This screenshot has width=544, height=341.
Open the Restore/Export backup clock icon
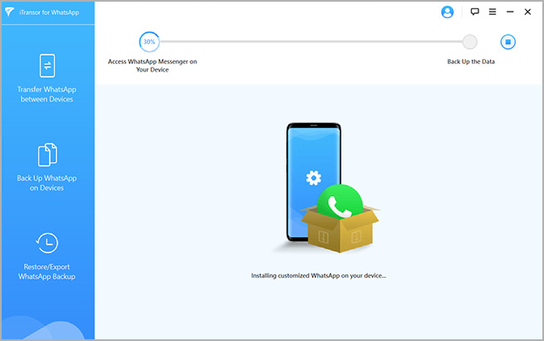tap(47, 243)
